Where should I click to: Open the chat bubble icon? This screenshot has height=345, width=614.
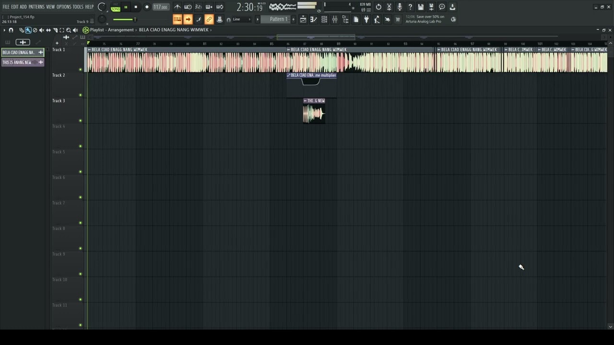tap(442, 7)
